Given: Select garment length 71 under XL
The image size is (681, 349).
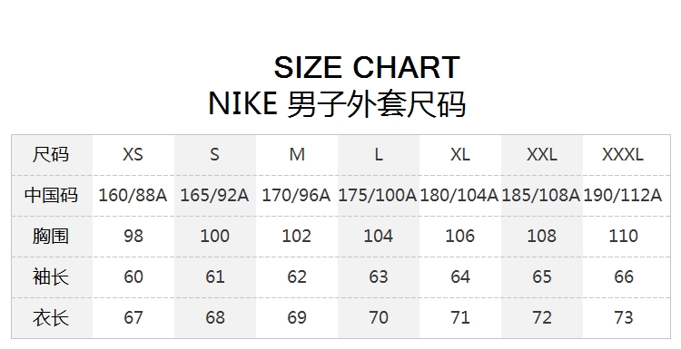Looking at the screenshot, I should 460,317.
